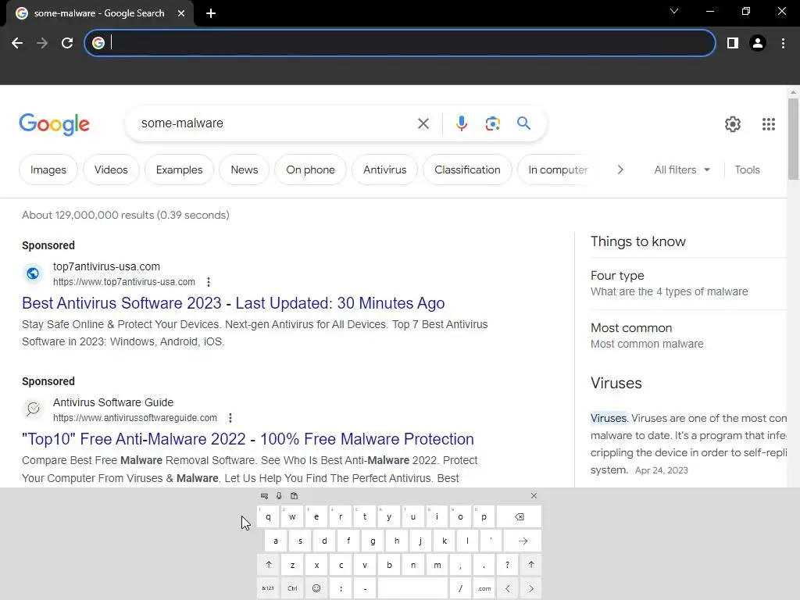Start voice search with the microphone icon

461,123
